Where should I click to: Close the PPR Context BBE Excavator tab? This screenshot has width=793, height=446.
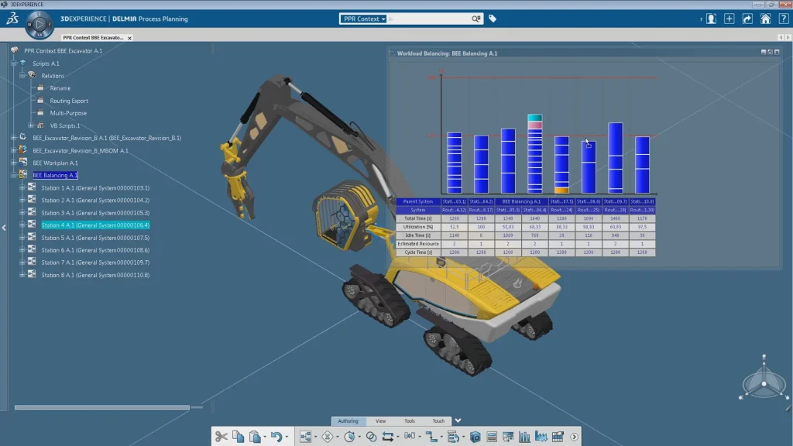129,37
